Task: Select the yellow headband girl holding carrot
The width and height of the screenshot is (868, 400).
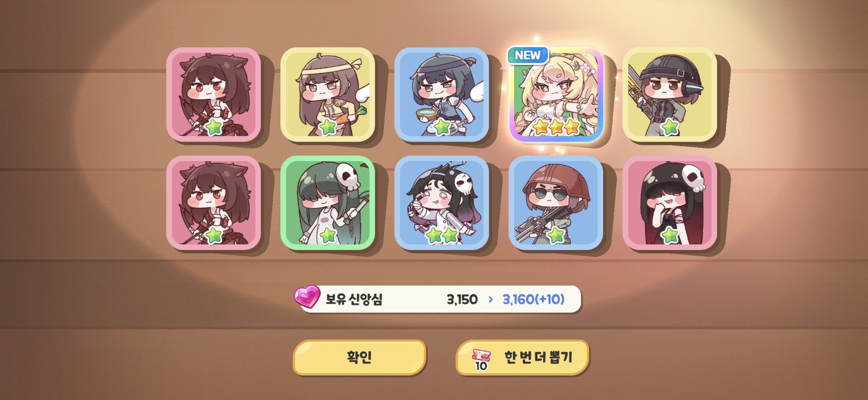Action: [328, 94]
